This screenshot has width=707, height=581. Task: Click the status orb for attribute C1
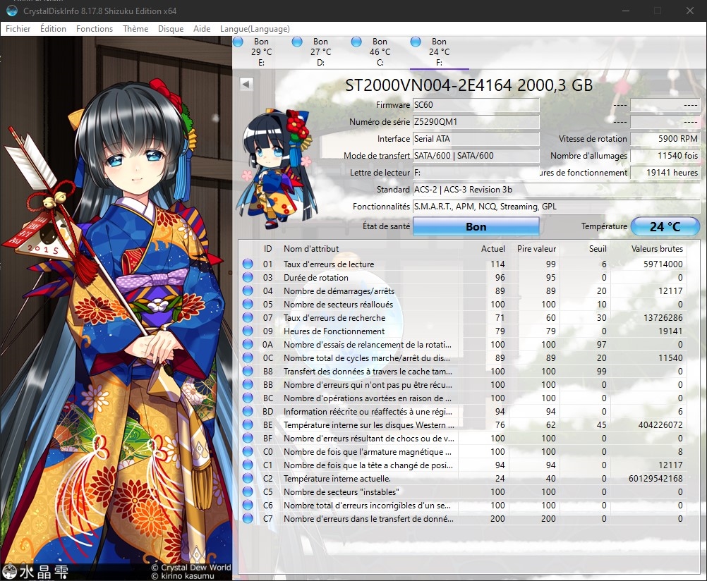(x=248, y=465)
